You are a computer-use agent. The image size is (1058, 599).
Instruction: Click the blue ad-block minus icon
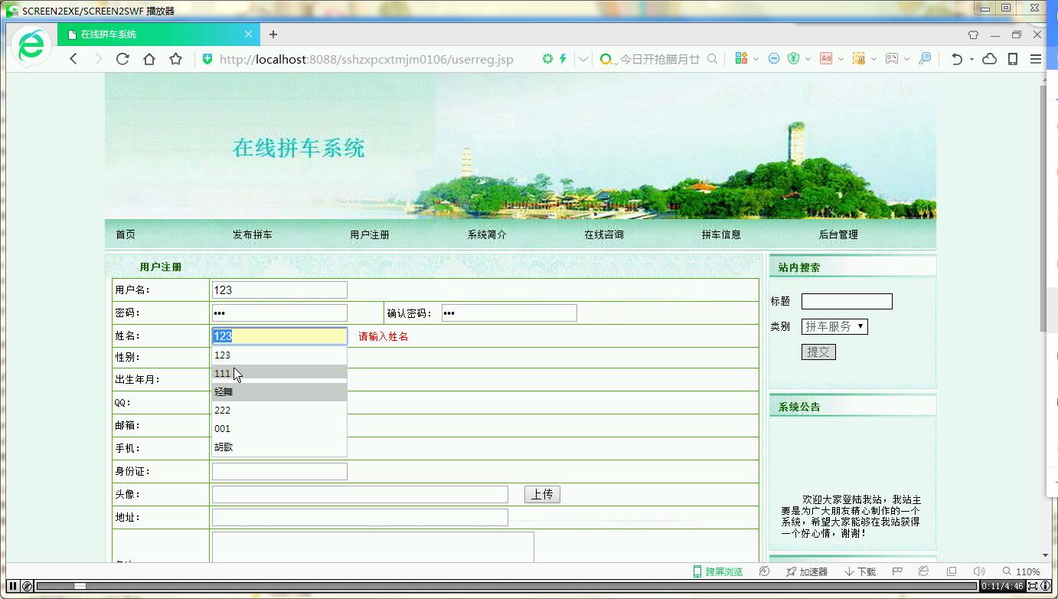[x=773, y=58]
